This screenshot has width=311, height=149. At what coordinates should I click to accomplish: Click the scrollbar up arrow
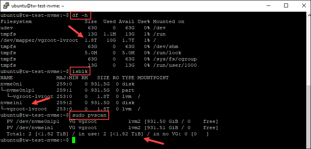tap(309, 15)
